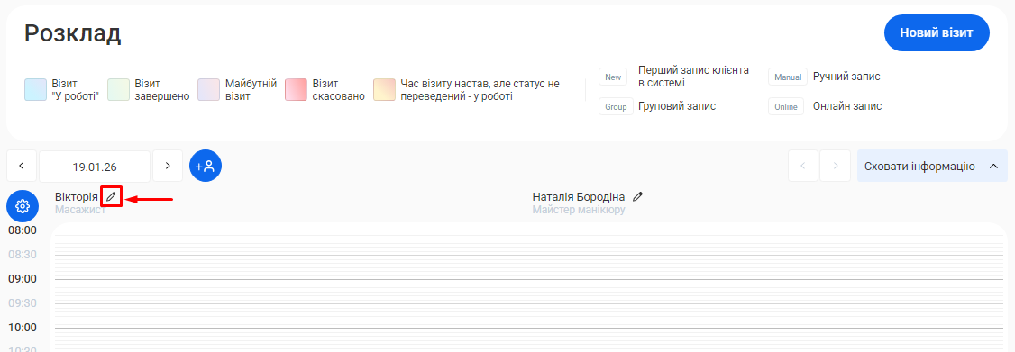Click Перший запис клієнта в системі text
1015x352 pixels.
point(694,77)
